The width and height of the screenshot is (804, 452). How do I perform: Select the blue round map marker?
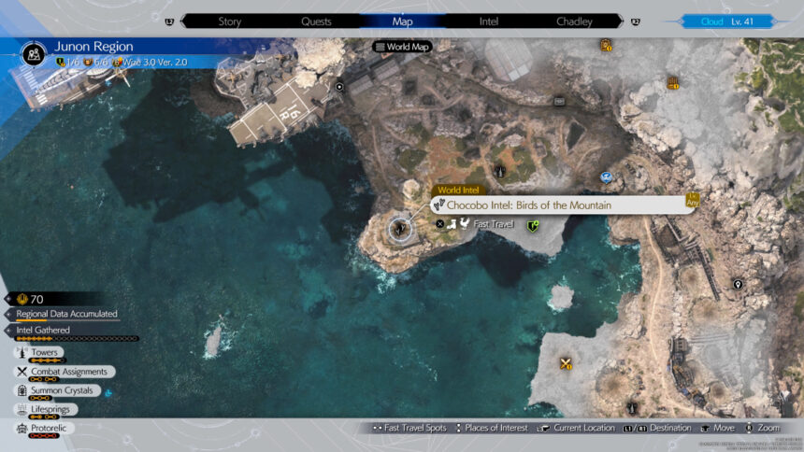coord(607,177)
